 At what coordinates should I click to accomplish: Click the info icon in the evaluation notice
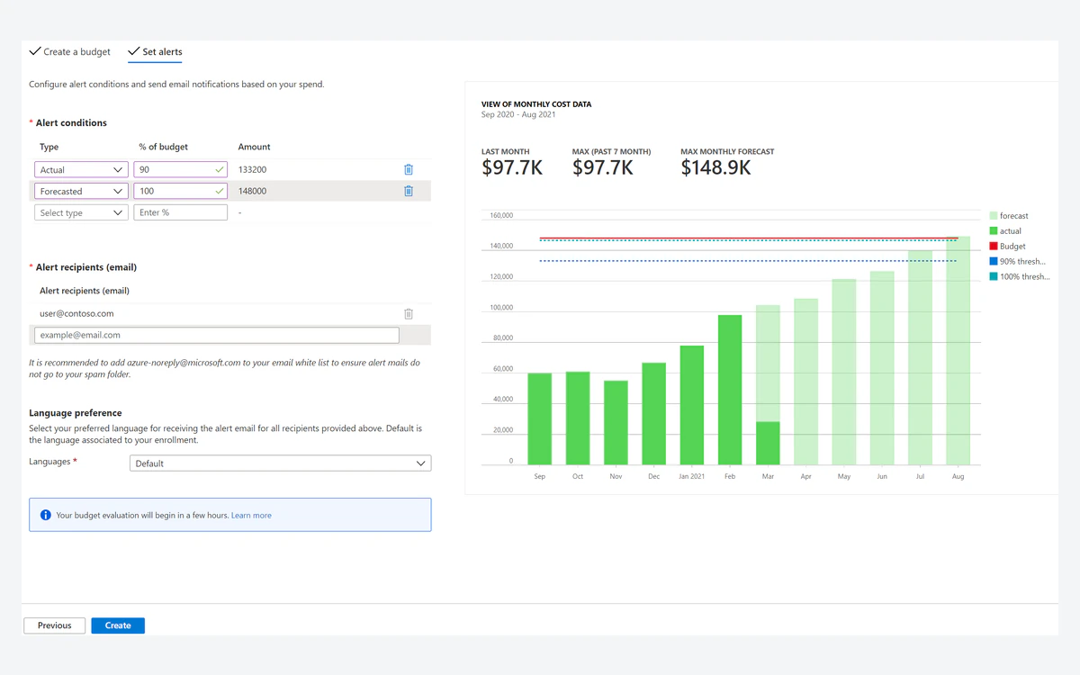[x=46, y=515]
